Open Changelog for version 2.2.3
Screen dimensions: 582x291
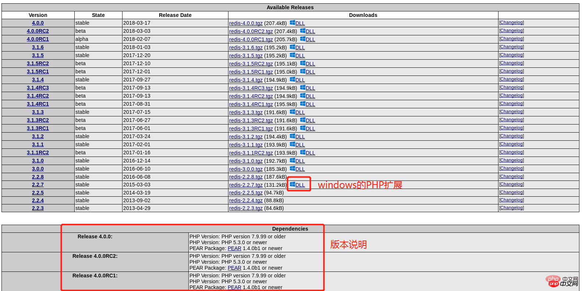click(512, 208)
